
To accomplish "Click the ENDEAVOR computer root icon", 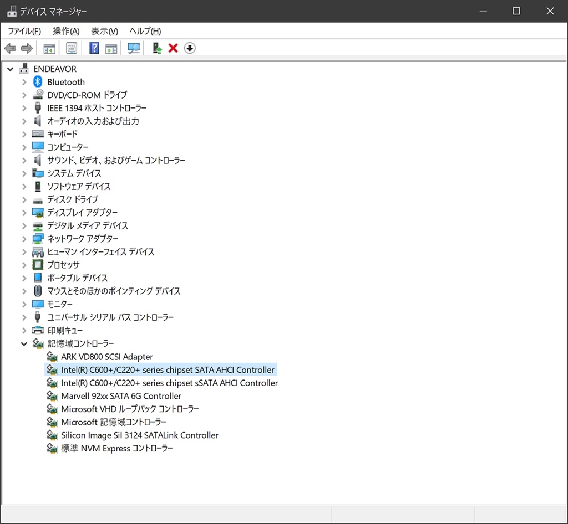I will 24,69.
